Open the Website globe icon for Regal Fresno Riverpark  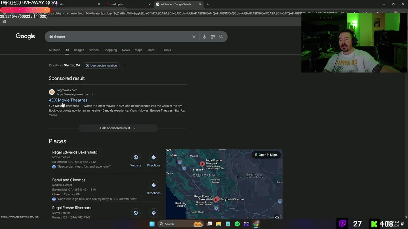[136, 213]
